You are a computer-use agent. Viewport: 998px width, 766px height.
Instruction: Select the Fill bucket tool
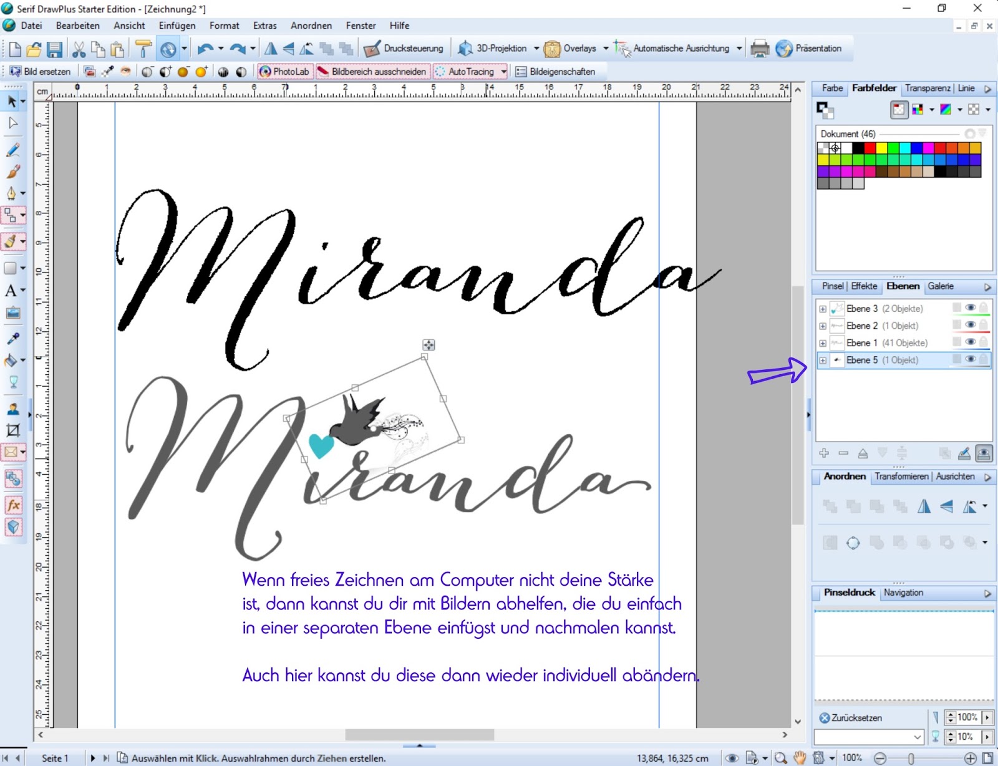pyautogui.click(x=11, y=361)
